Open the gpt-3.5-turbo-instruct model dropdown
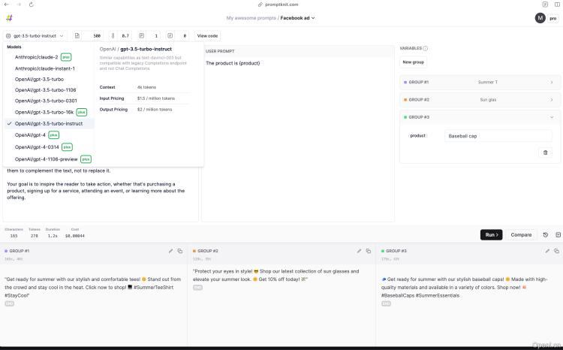The height and width of the screenshot is (350, 563). click(35, 35)
